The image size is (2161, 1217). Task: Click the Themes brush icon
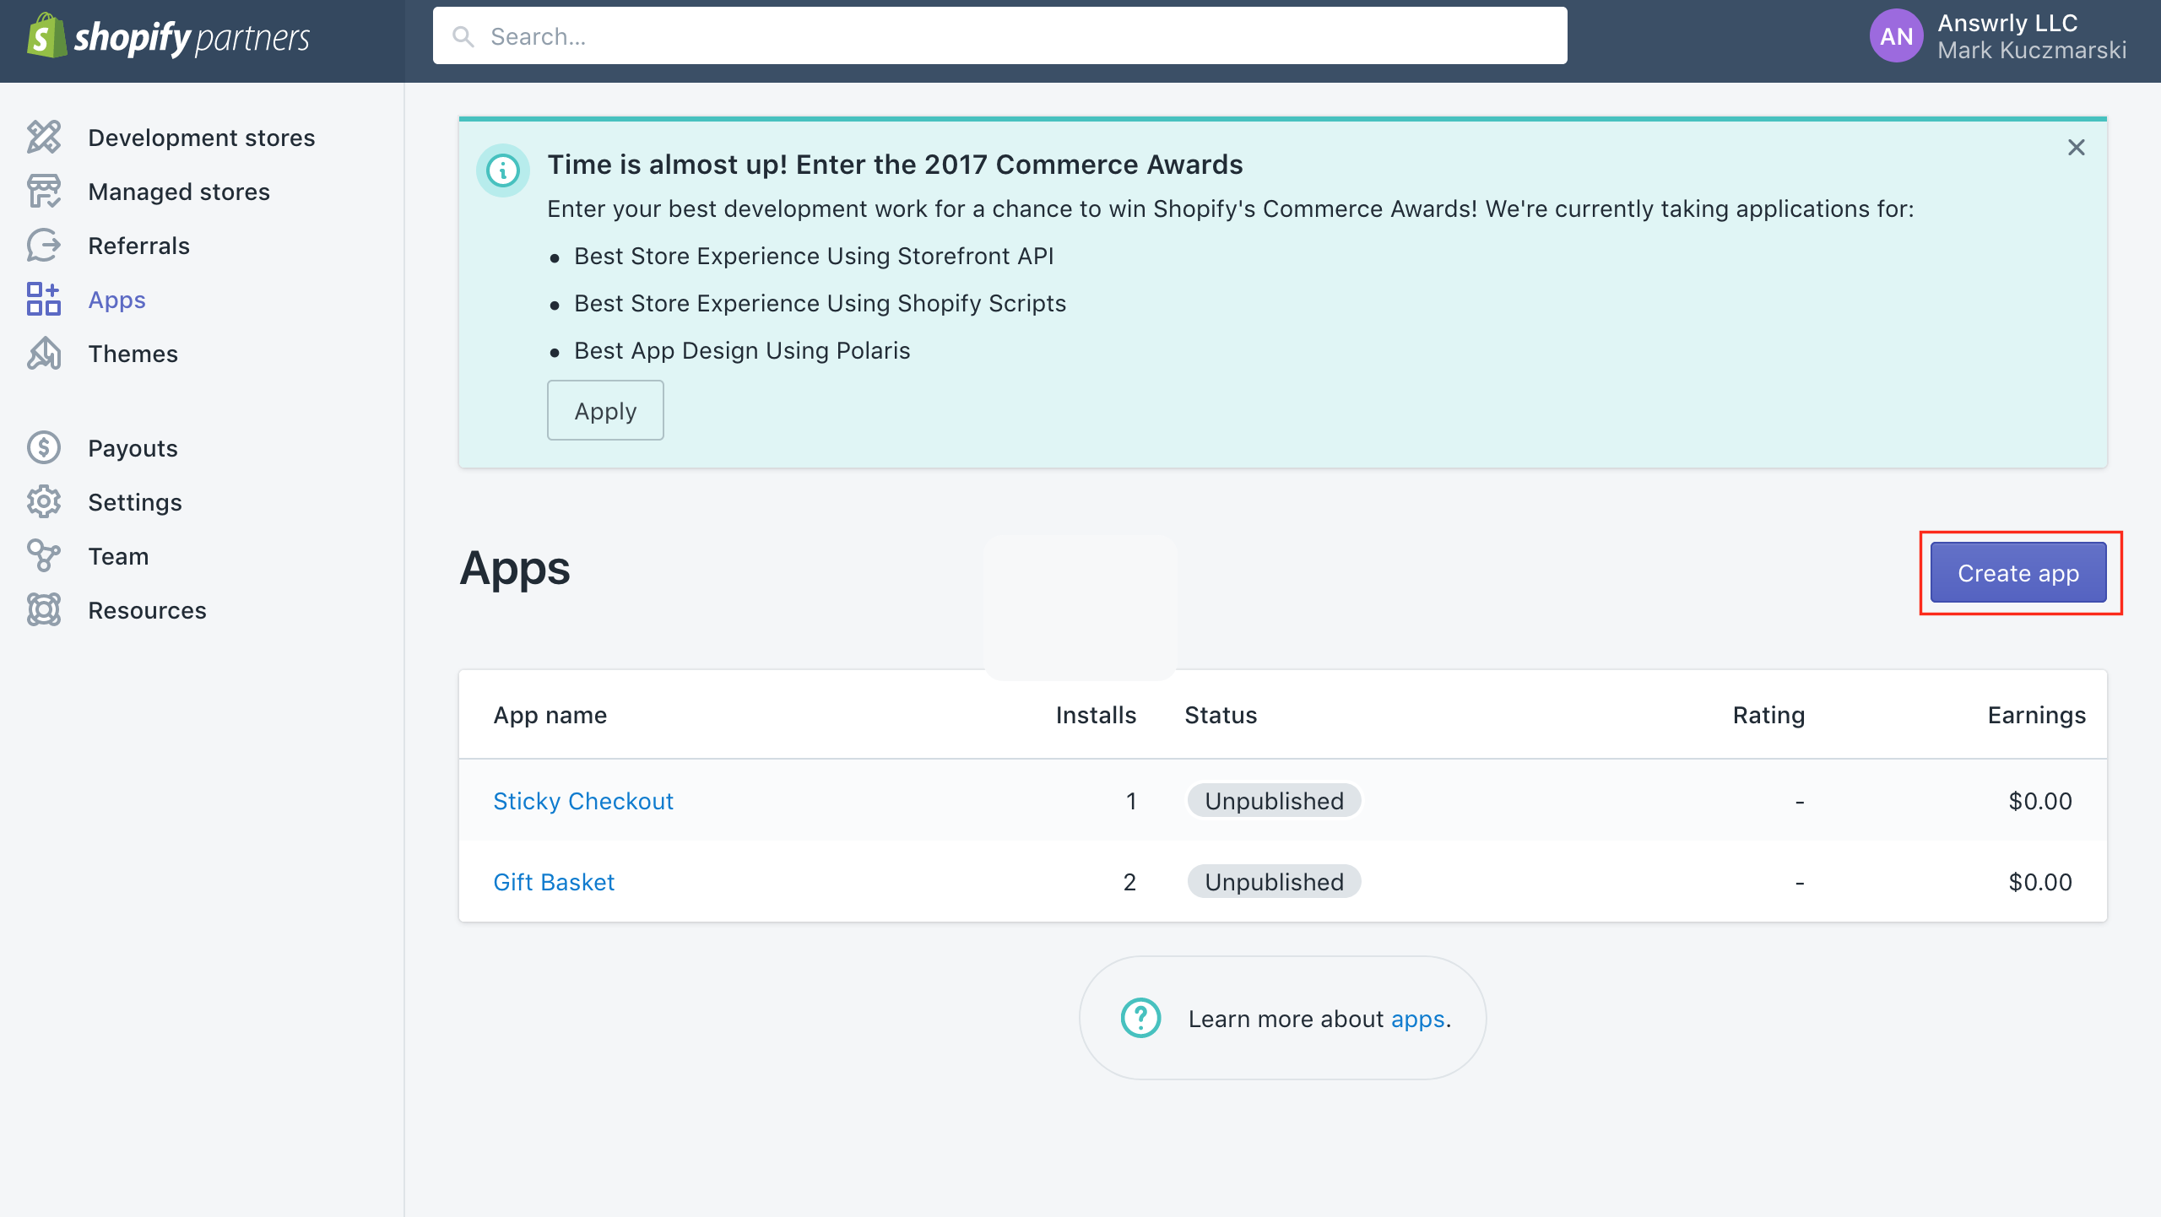point(44,354)
